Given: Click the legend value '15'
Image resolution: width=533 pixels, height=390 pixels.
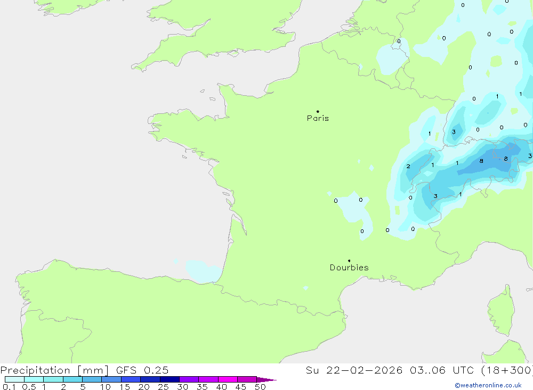Looking at the screenshot, I should click(x=125, y=387).
